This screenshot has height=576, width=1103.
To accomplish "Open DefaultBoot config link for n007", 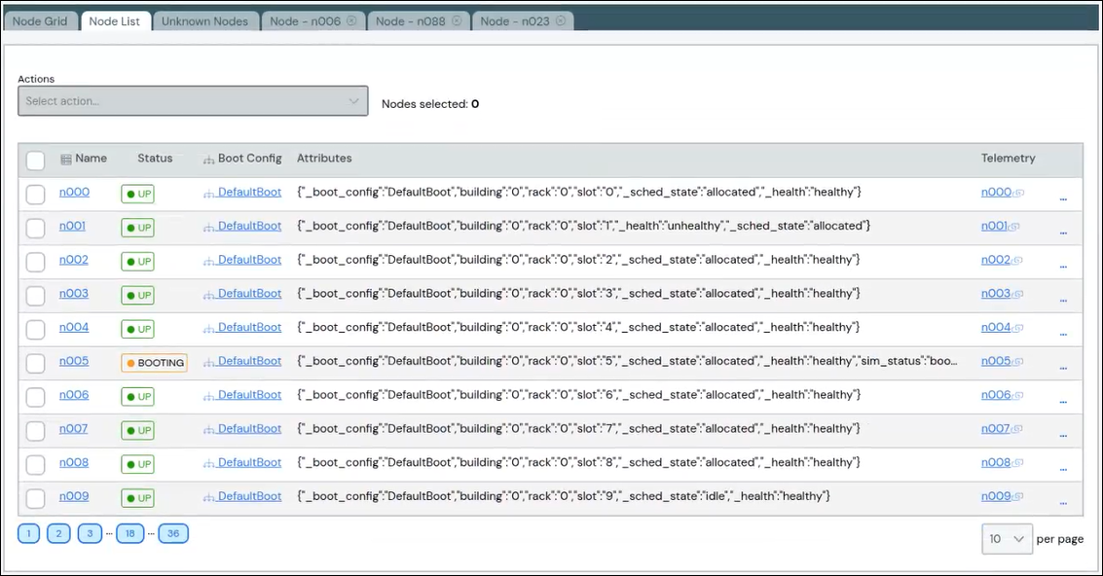I will [248, 429].
